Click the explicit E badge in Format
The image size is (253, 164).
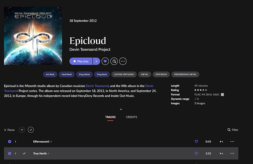click(x=222, y=95)
